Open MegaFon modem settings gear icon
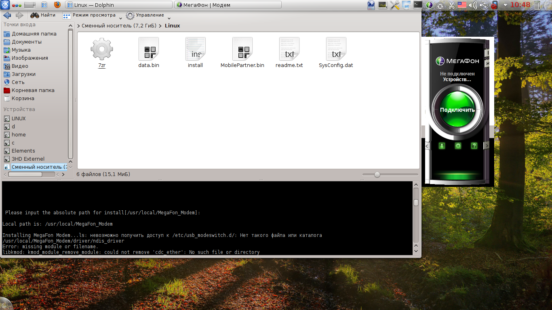 458,146
